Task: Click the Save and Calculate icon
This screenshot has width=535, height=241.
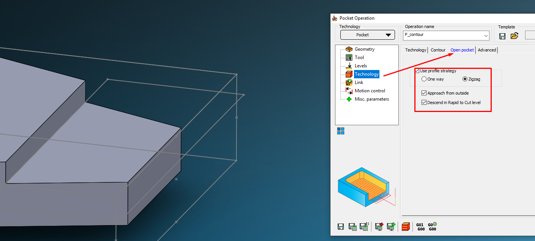Action: pos(352,227)
